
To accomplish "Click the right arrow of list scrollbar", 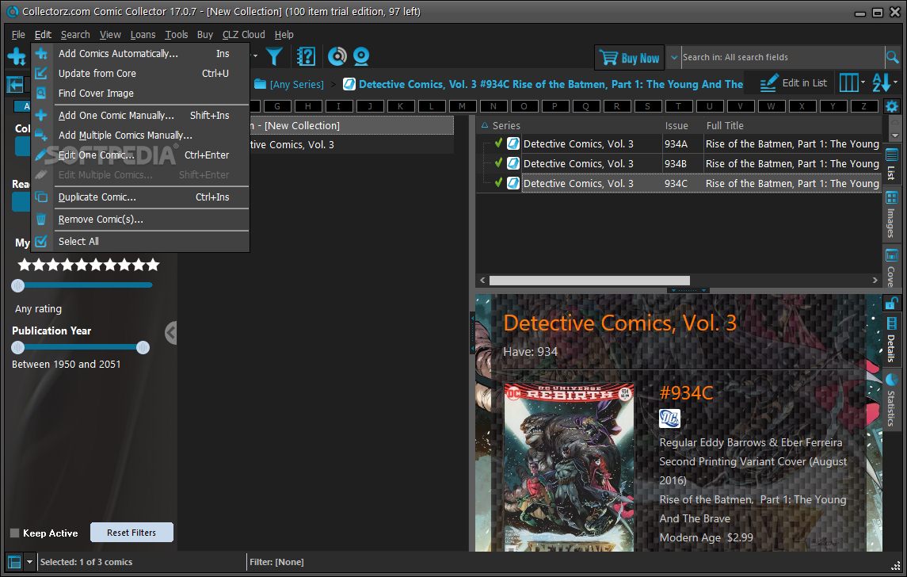I will point(875,280).
